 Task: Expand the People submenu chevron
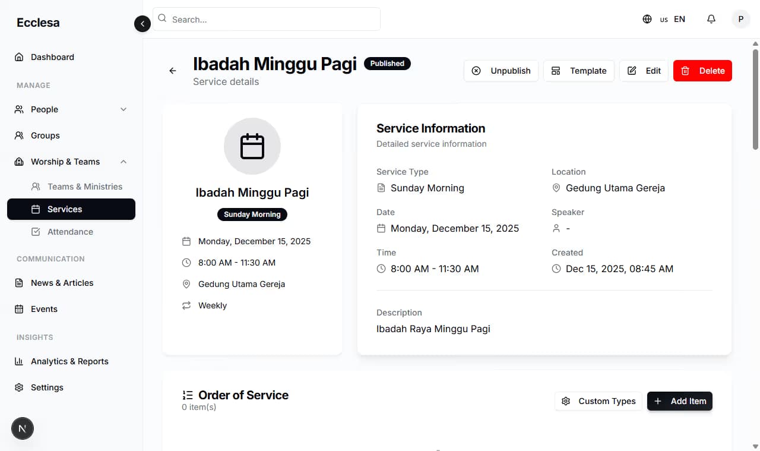(x=123, y=109)
